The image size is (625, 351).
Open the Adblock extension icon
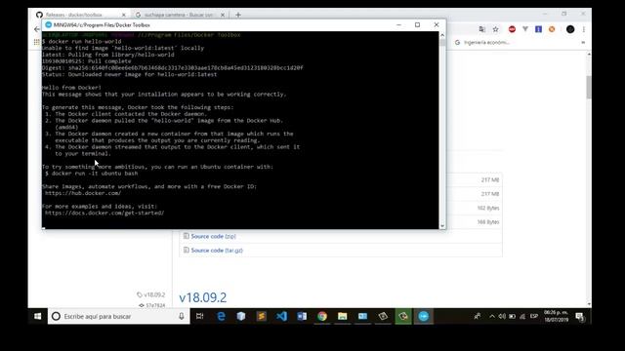[x=512, y=29]
